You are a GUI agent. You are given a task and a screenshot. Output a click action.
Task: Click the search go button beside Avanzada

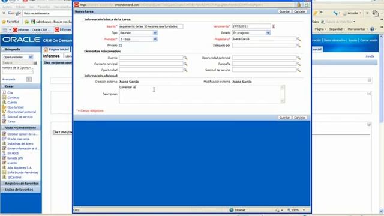(29, 79)
